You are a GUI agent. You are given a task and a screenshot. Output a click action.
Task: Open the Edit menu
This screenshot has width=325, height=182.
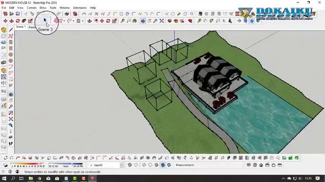(x=12, y=8)
